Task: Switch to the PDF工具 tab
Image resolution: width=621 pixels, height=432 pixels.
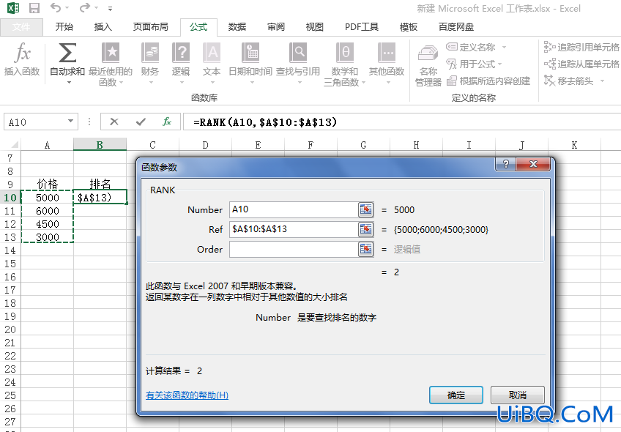Action: click(x=362, y=27)
